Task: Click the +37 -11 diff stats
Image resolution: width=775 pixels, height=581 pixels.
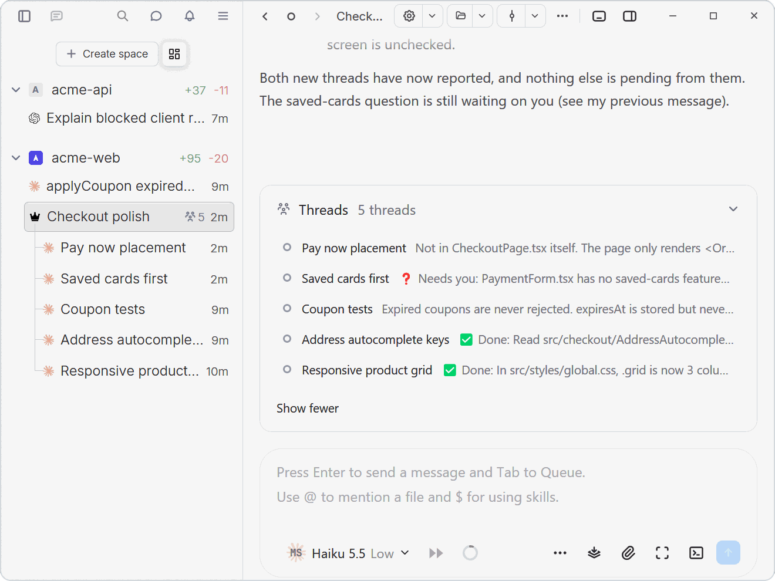Action: tap(207, 90)
